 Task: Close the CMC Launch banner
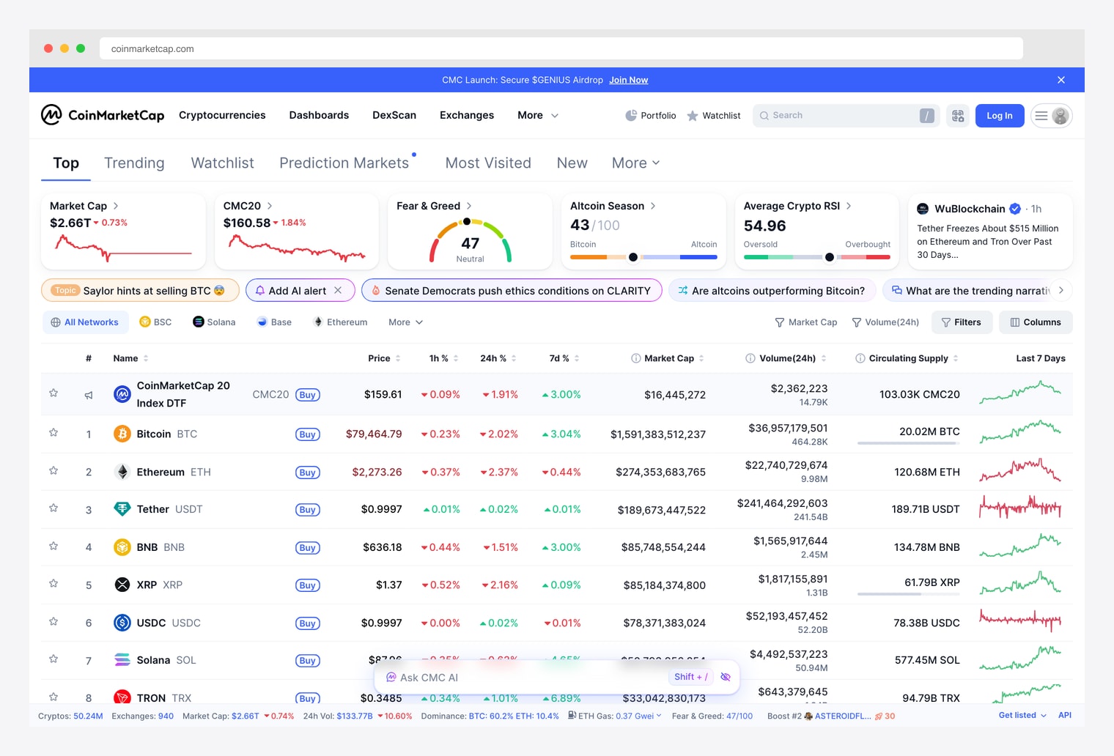click(1061, 80)
